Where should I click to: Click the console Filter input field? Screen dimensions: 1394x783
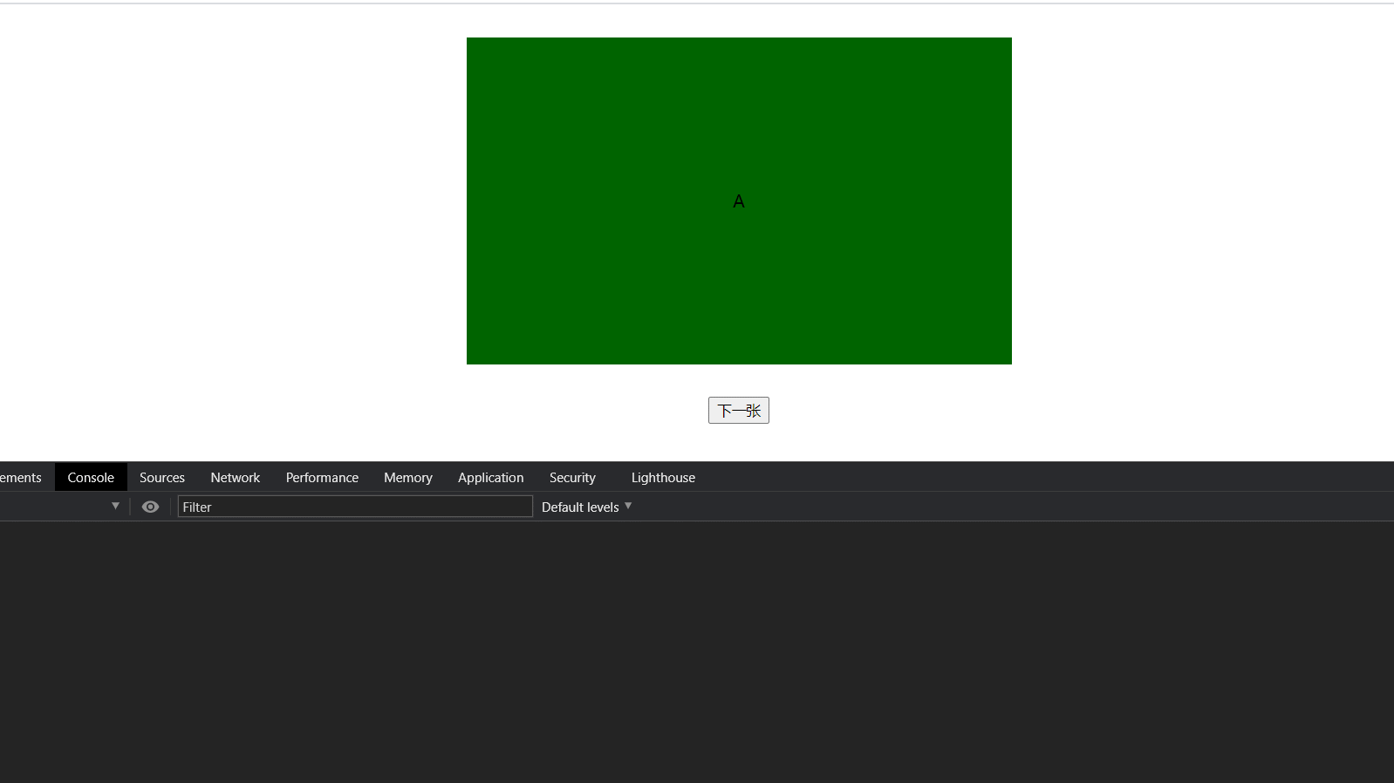[355, 507]
